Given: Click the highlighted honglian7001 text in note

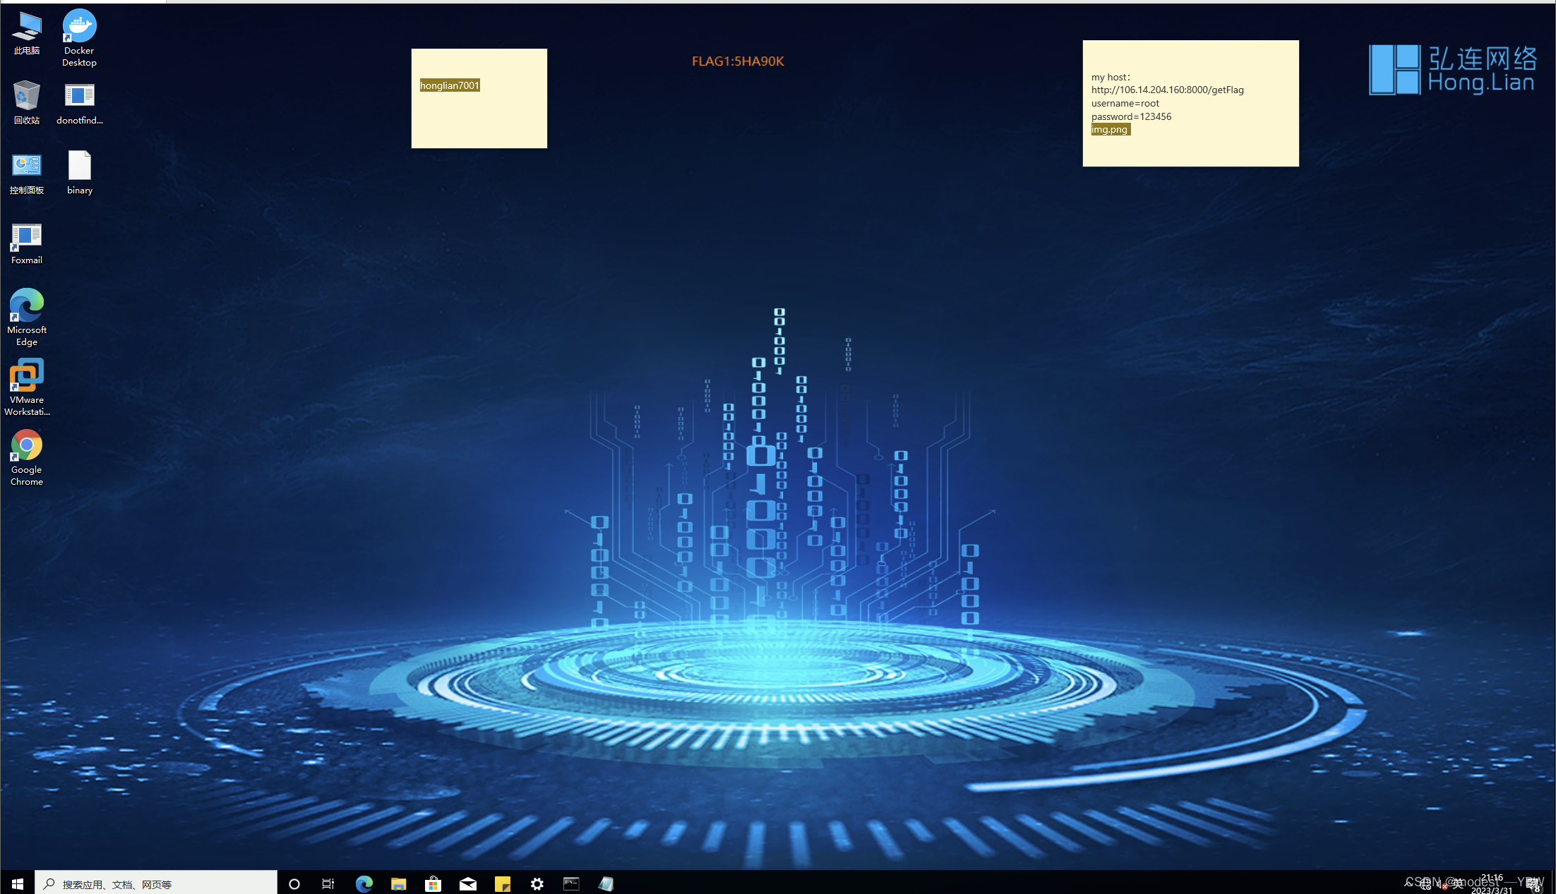Looking at the screenshot, I should pyautogui.click(x=449, y=85).
